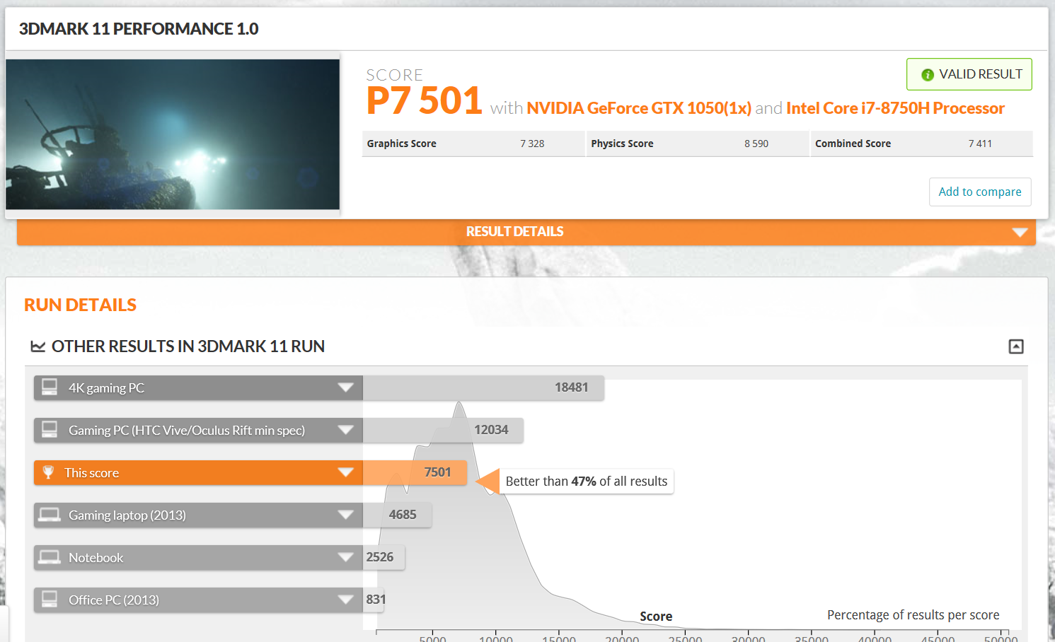Click the Better than 47% of all results tooltip
1055x642 pixels.
587,482
